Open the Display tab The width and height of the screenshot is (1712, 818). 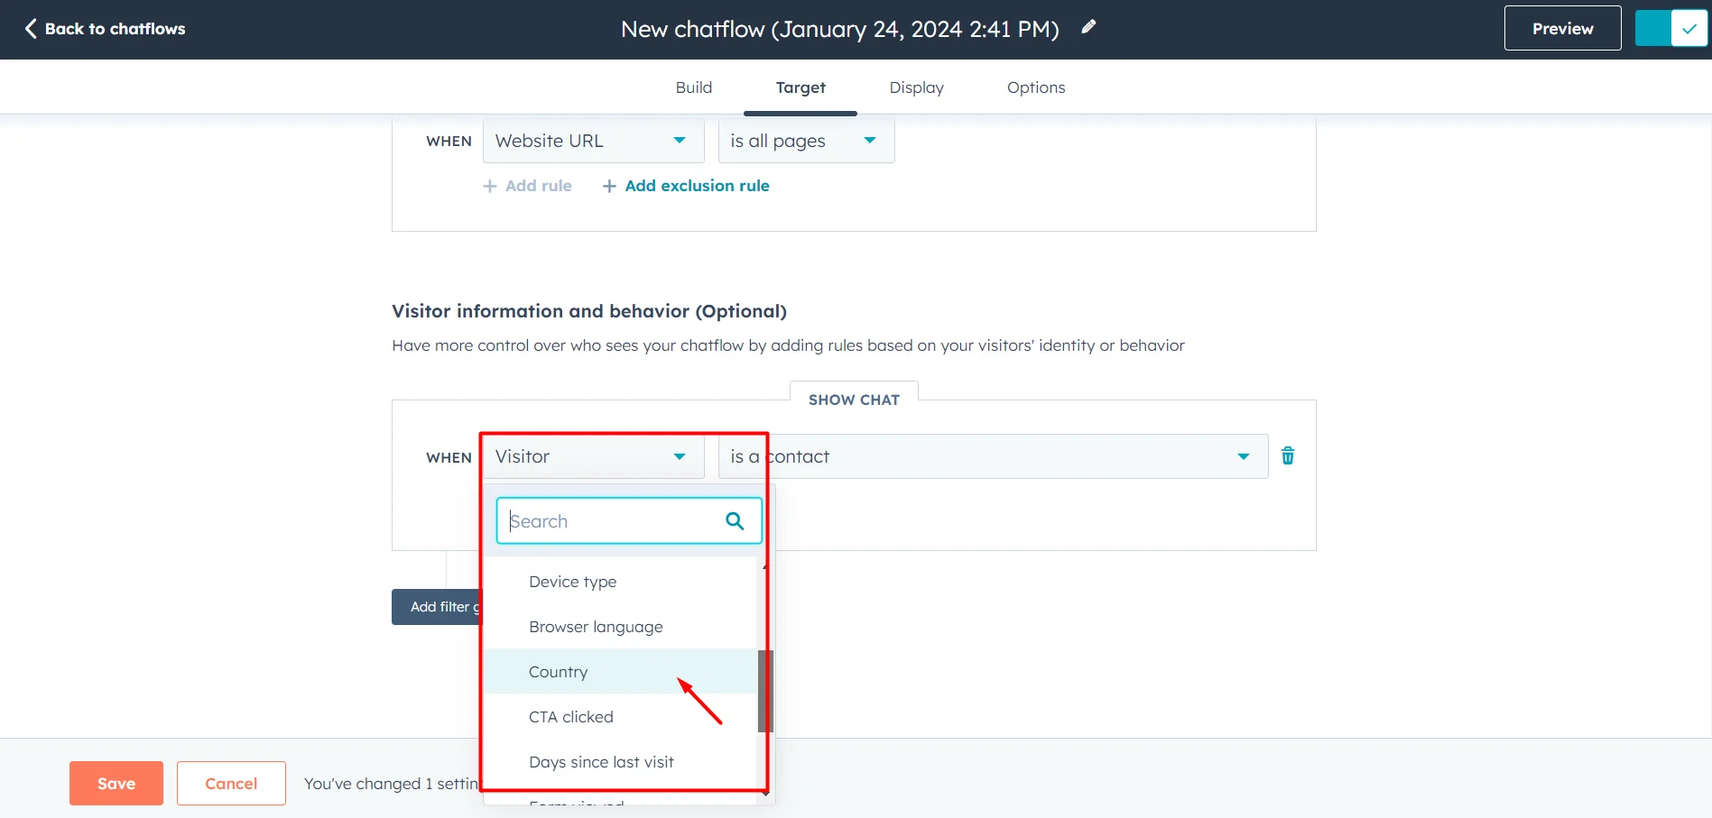coord(916,87)
